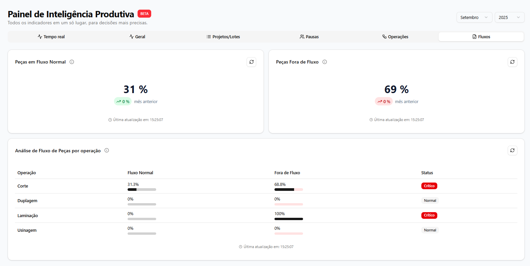Select the Pausas tab
Screen dimensions: 530x266
309,37
